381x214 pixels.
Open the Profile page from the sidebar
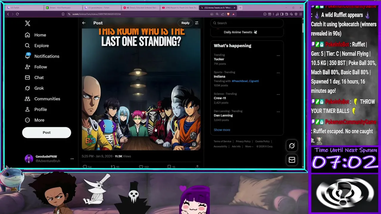click(x=36, y=109)
